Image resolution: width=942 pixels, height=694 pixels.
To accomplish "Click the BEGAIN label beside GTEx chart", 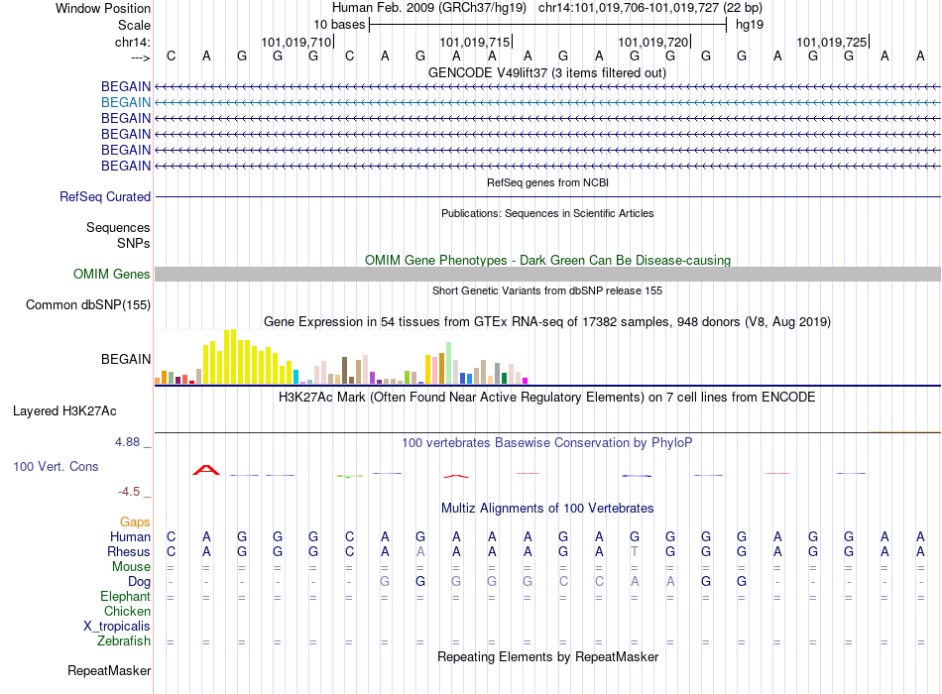I will coord(126,359).
